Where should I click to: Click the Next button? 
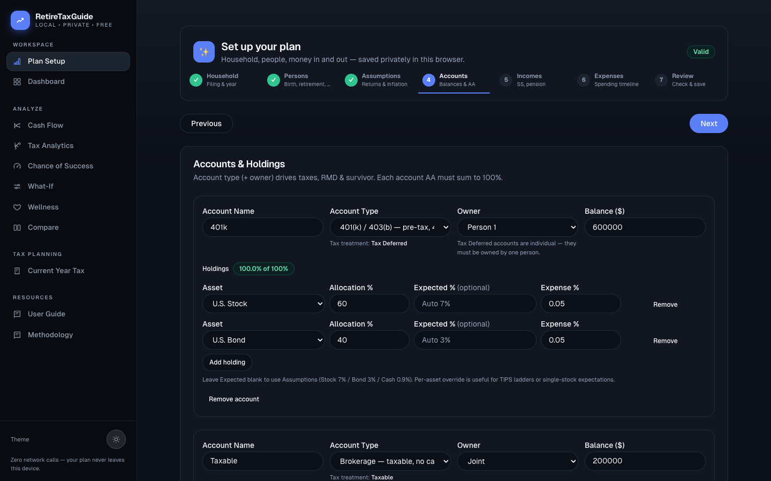(709, 123)
